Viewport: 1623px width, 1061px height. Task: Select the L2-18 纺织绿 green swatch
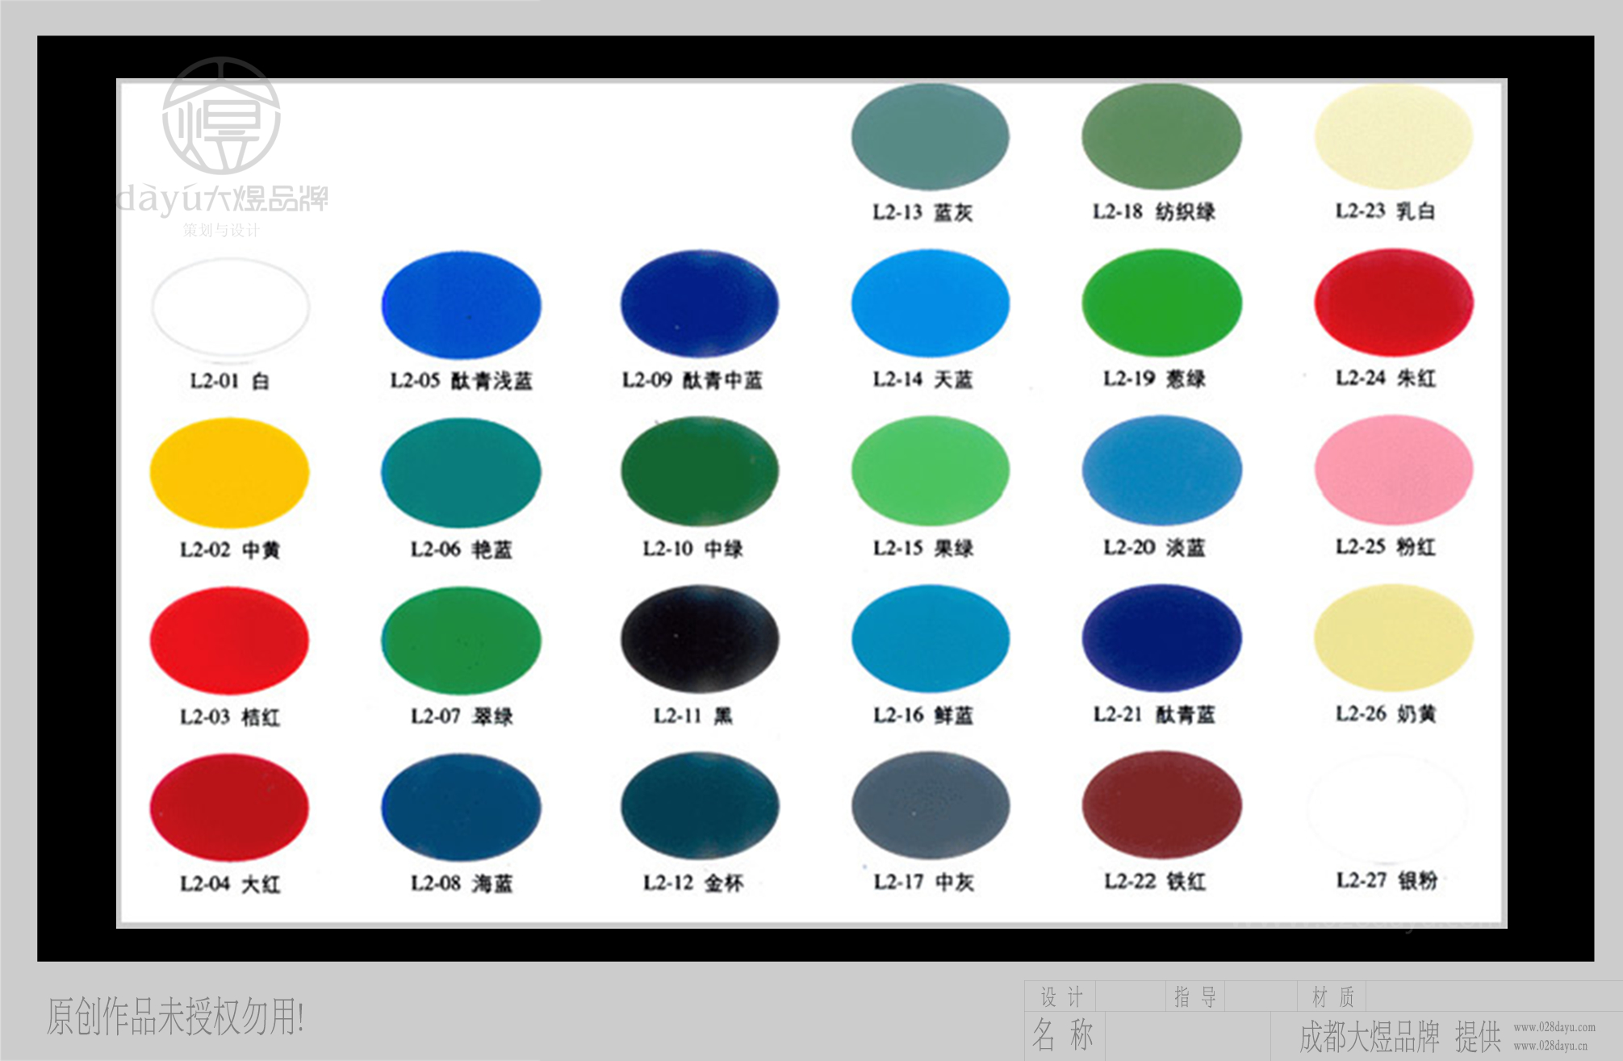click(x=1161, y=136)
